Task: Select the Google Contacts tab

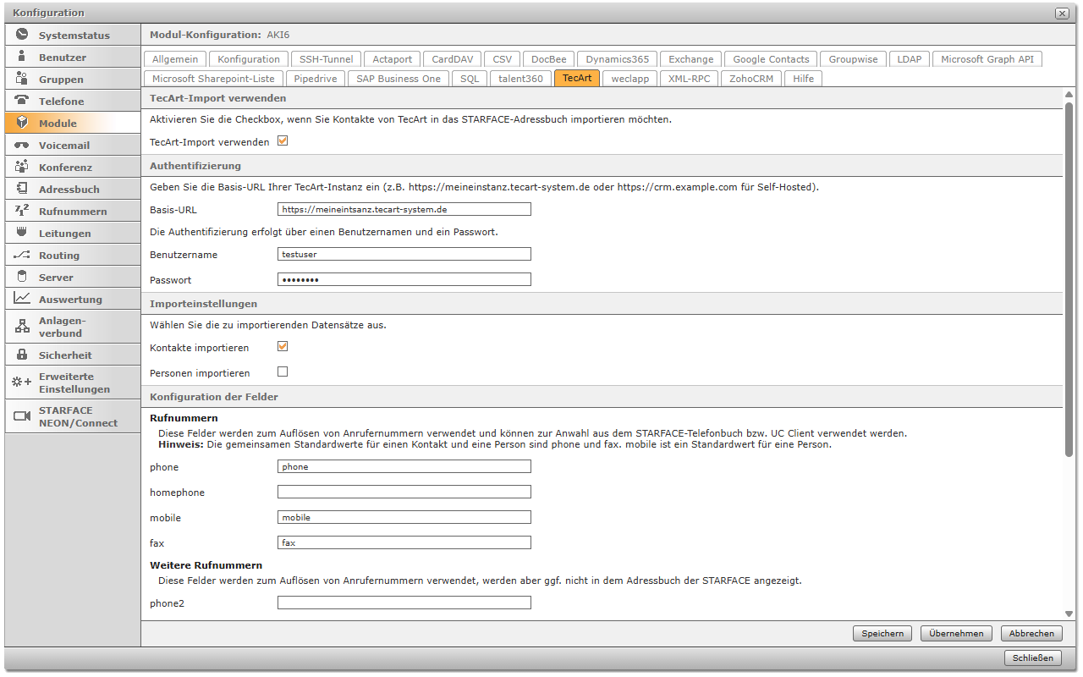Action: pos(771,59)
